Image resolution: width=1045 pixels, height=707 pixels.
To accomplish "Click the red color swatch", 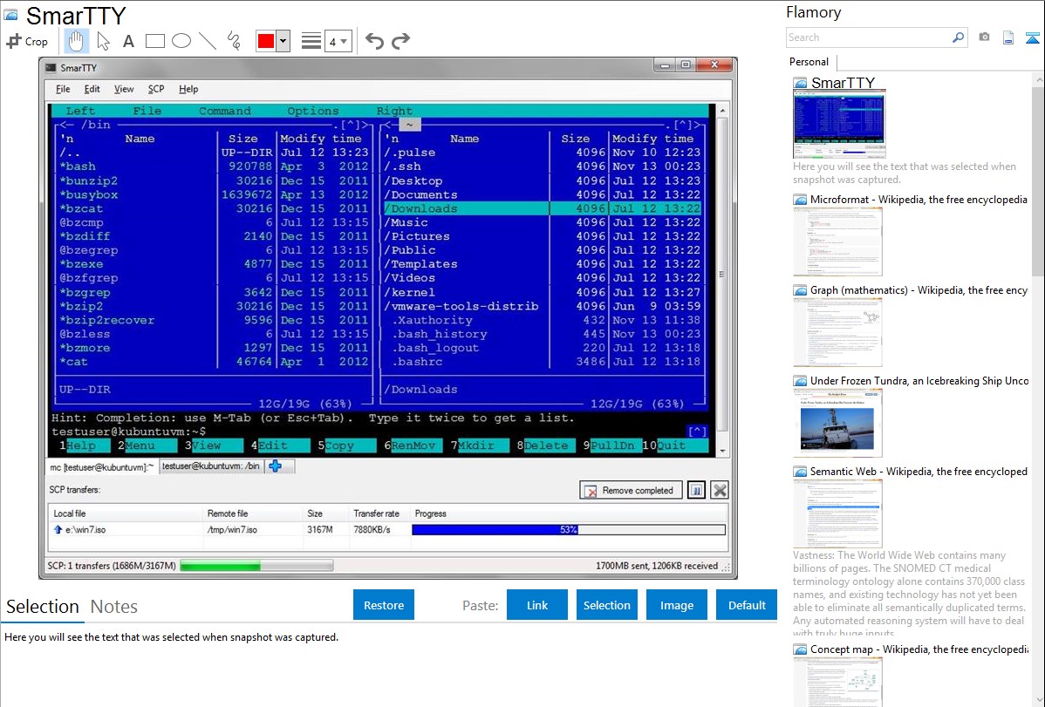I will point(266,41).
